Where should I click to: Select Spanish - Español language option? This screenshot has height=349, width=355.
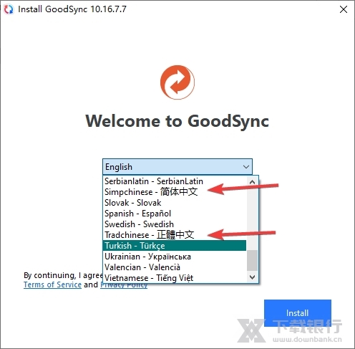175,214
